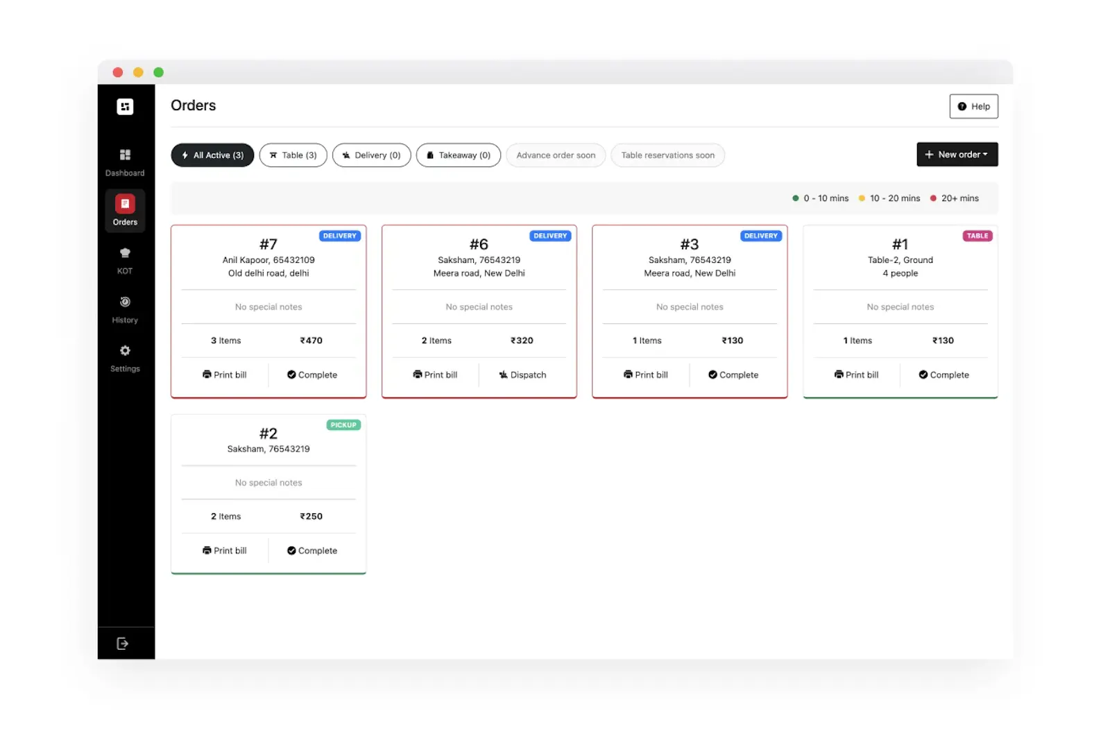Click 'No special notes' on order #2
The image size is (1110, 731).
pyautogui.click(x=268, y=483)
